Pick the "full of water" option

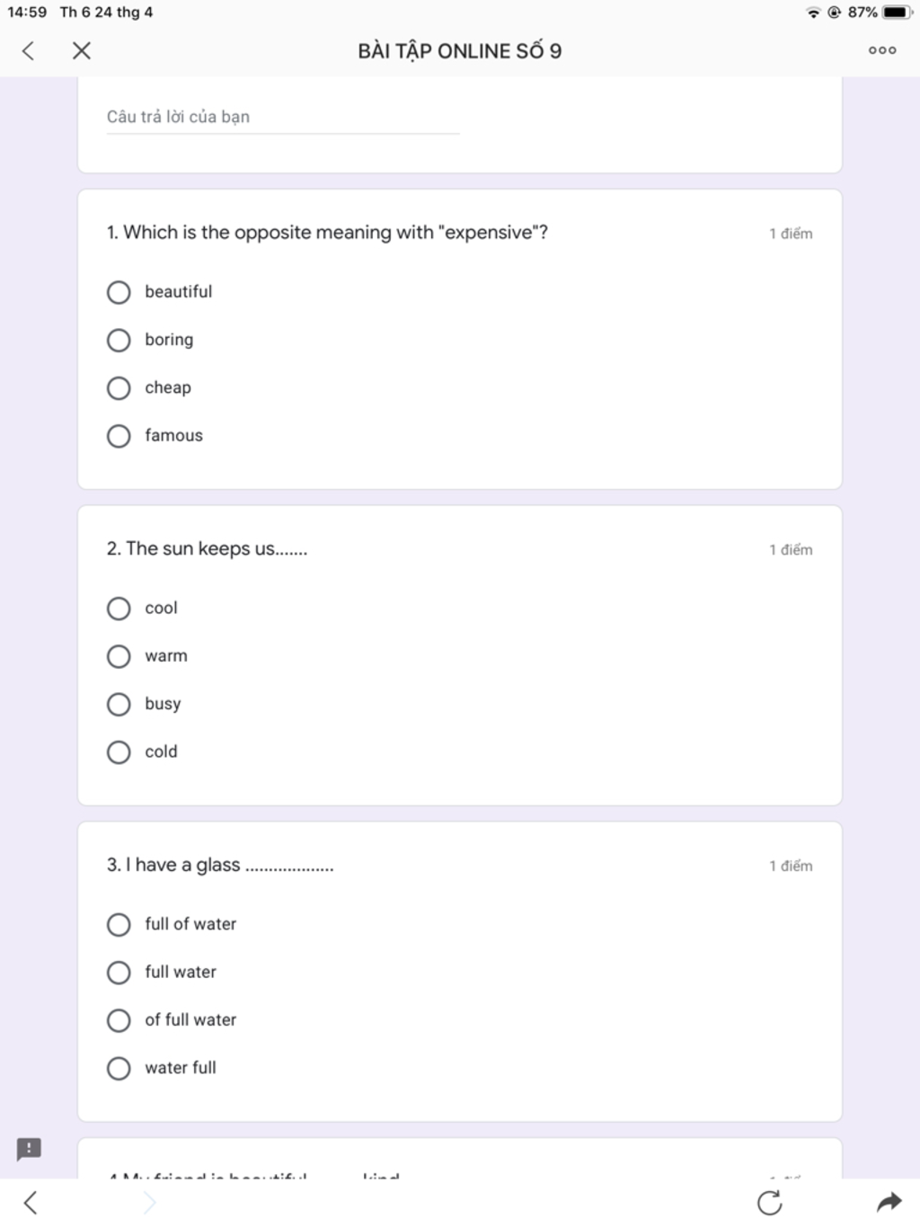(x=119, y=925)
